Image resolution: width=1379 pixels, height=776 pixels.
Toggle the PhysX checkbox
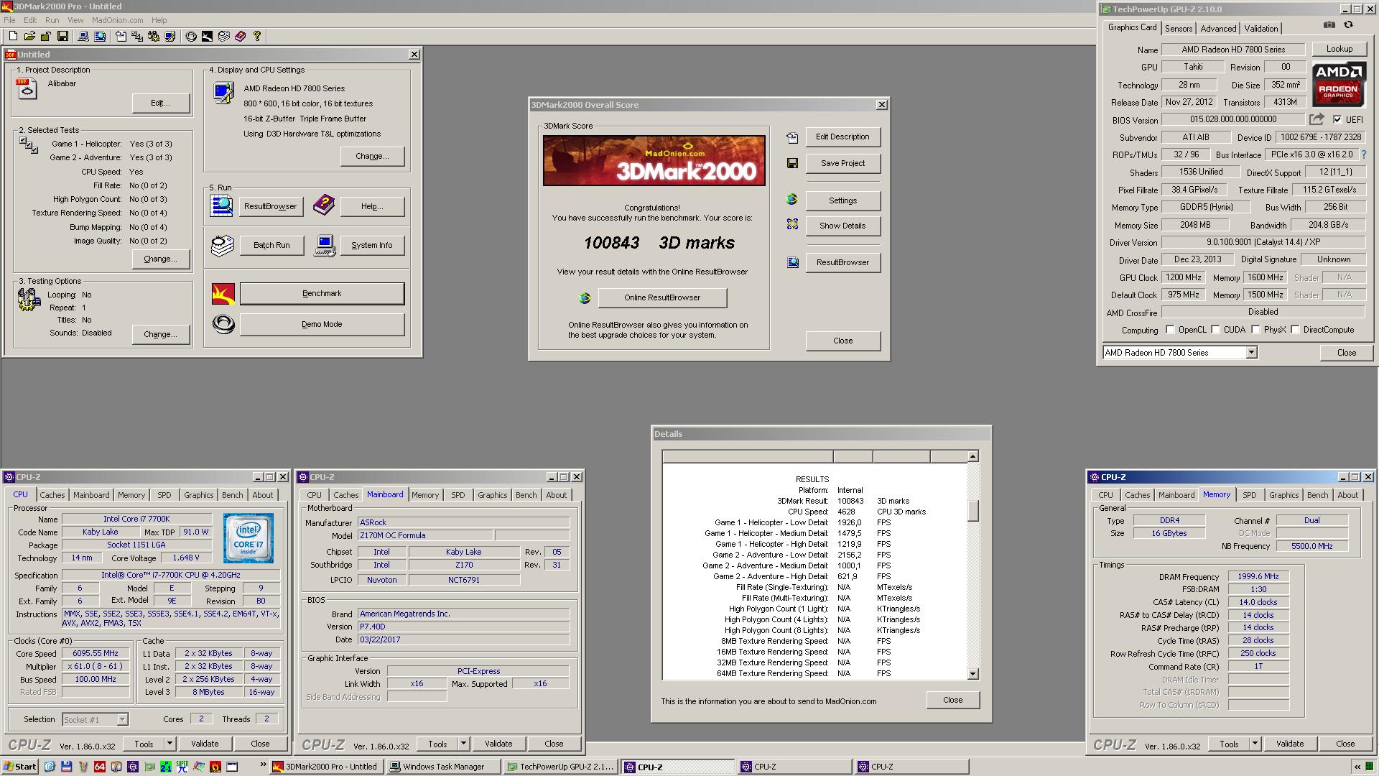pyautogui.click(x=1255, y=330)
